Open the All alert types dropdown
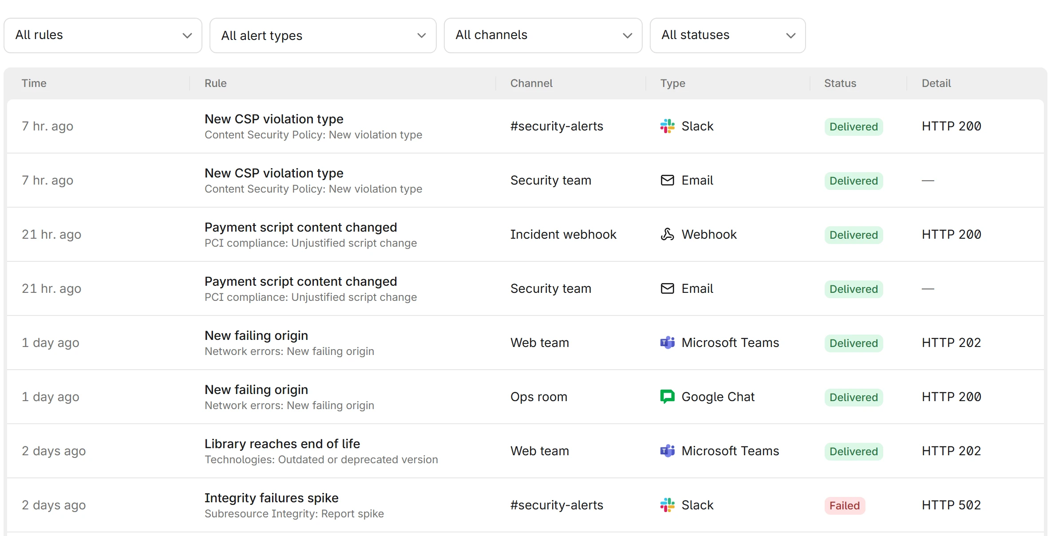The width and height of the screenshot is (1051, 536). [x=323, y=35]
